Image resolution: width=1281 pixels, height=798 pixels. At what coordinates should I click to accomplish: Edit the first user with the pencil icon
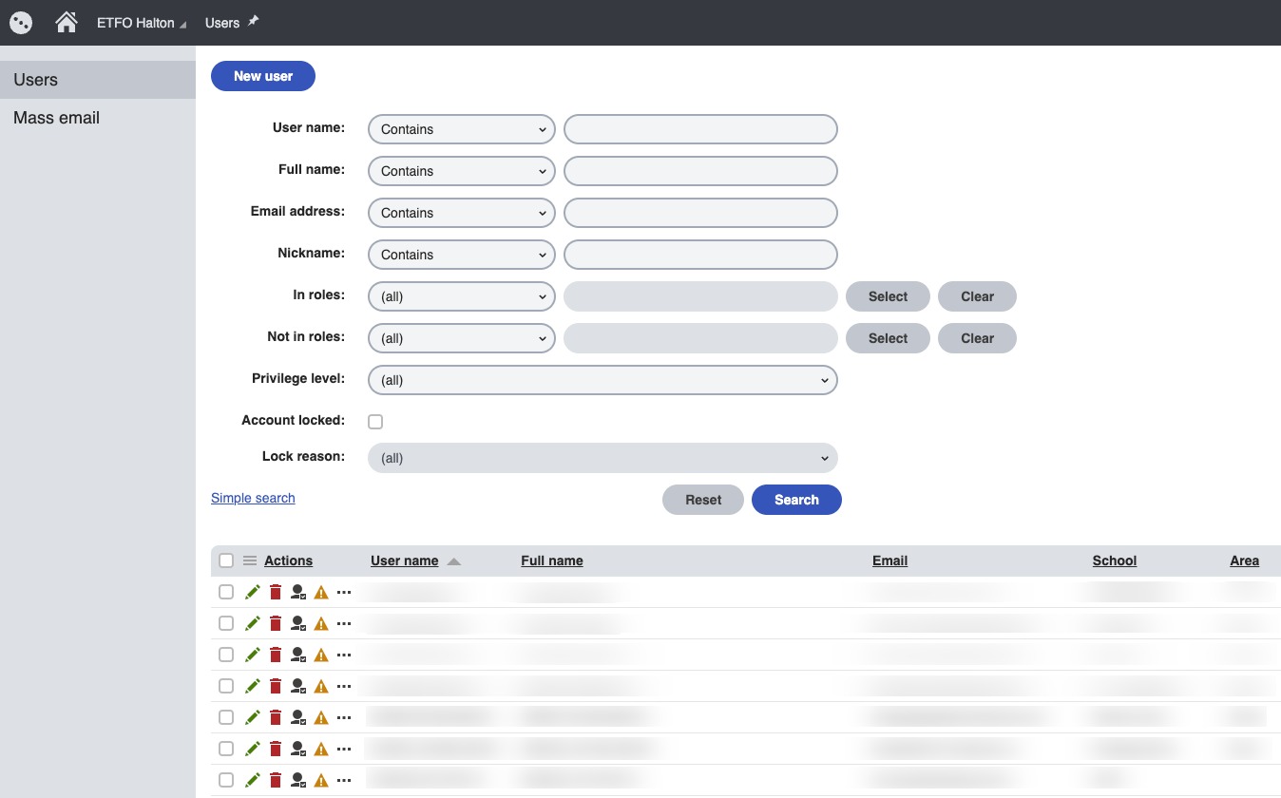point(252,591)
